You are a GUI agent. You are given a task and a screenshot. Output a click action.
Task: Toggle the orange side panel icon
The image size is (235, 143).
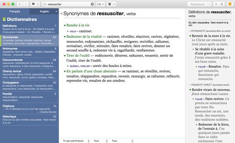click(230, 4)
